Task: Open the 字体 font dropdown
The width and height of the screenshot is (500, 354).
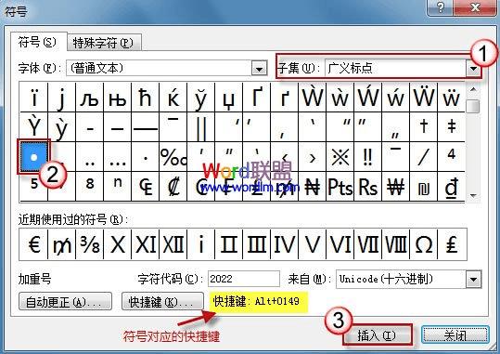Action: point(259,68)
